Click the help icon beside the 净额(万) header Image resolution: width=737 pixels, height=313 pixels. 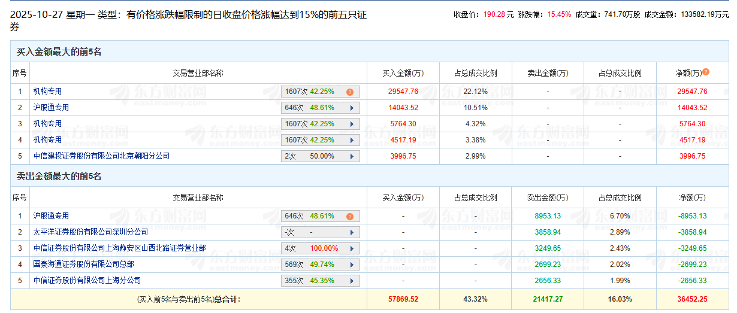coord(706,72)
